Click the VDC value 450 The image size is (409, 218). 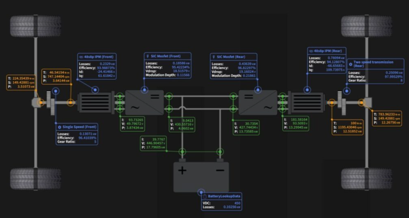pyautogui.click(x=237, y=203)
